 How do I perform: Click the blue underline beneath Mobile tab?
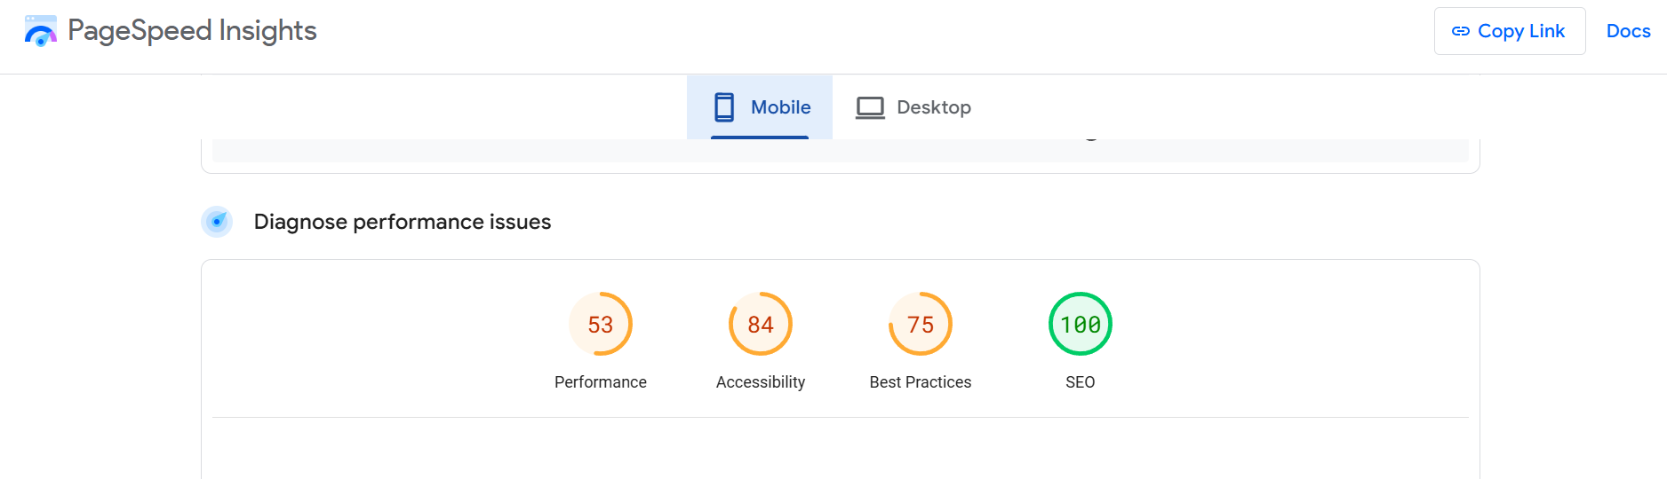click(x=760, y=137)
